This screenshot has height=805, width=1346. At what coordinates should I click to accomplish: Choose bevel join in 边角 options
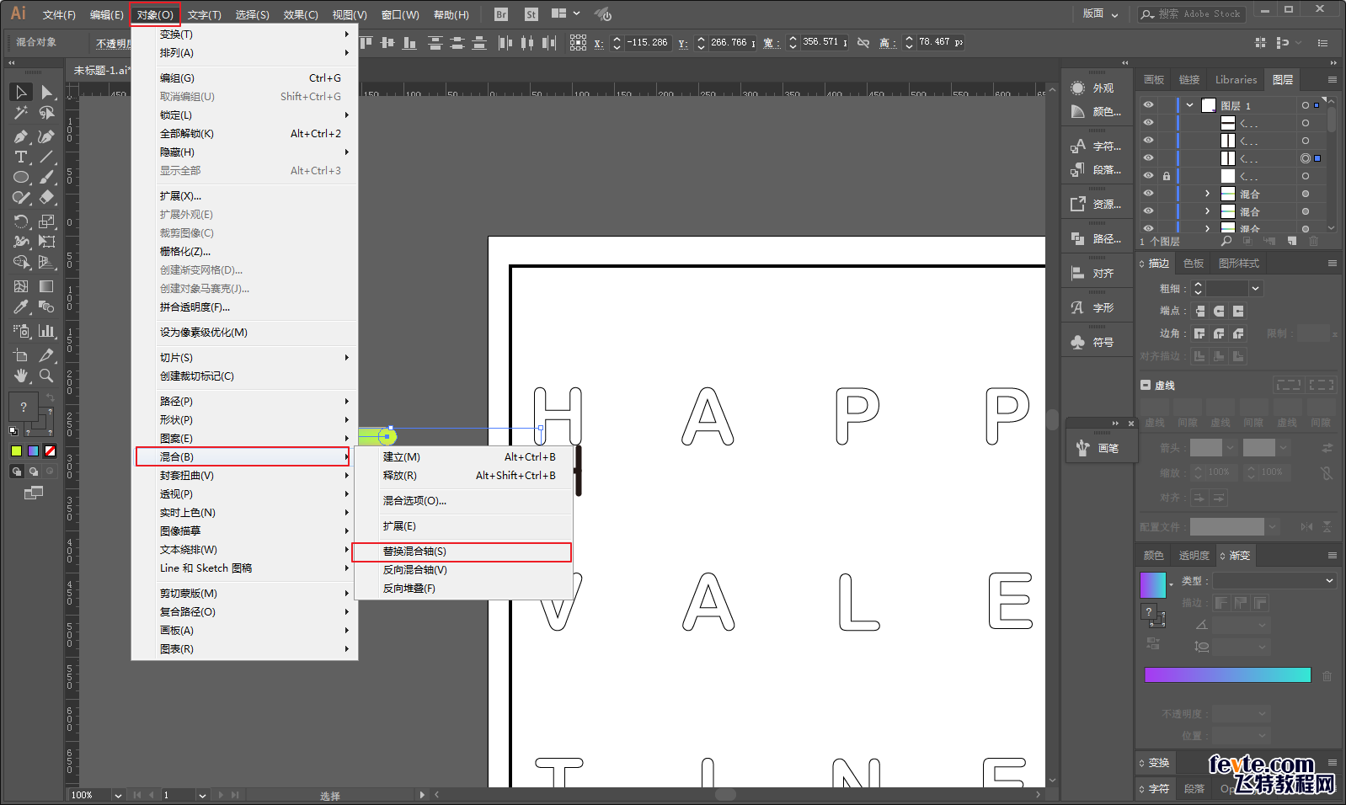(x=1238, y=333)
